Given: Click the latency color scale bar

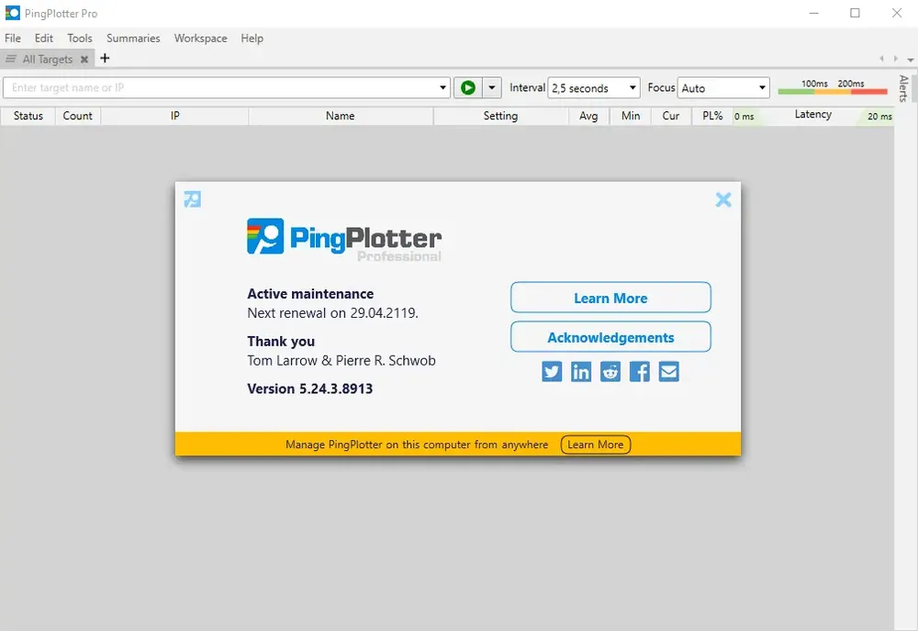Looking at the screenshot, I should coord(833,91).
